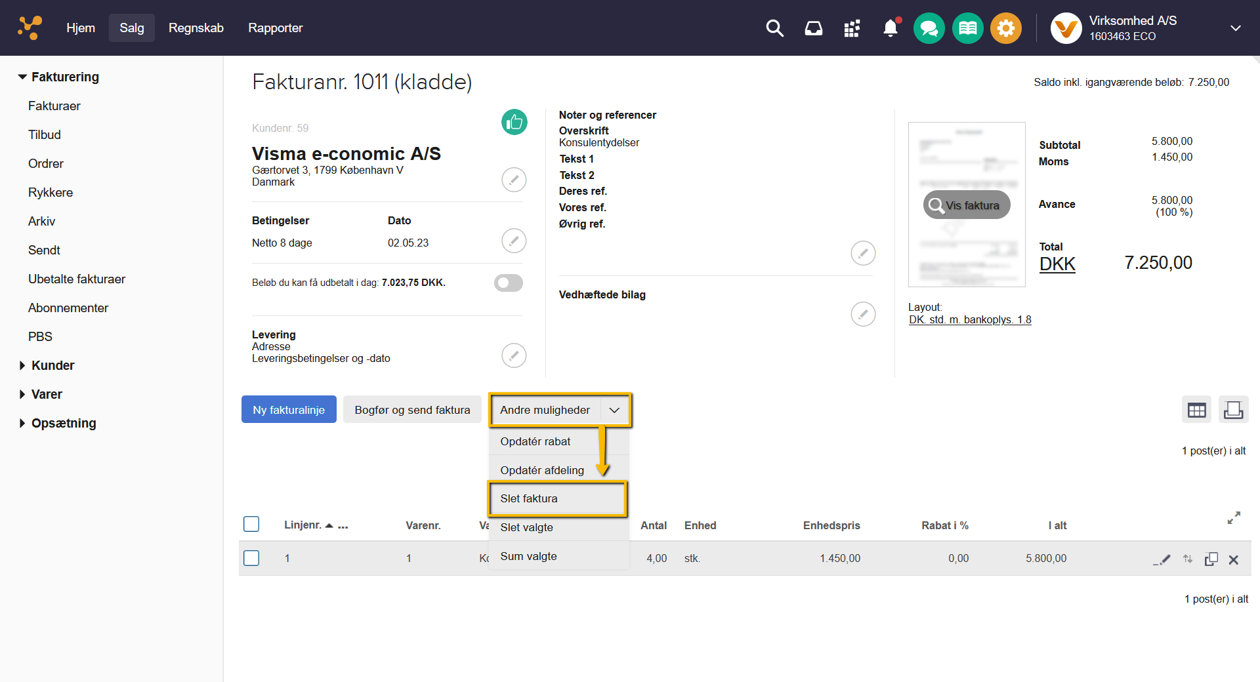
Task: Open Arkiv in the sidebar
Action: click(41, 221)
